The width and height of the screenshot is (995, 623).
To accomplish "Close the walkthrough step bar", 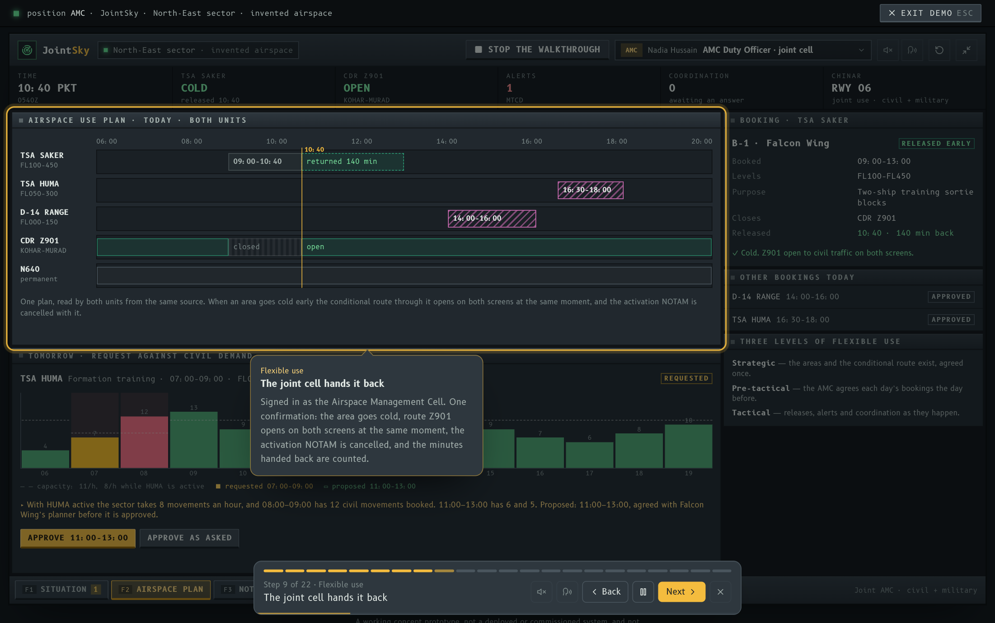I will click(x=720, y=591).
